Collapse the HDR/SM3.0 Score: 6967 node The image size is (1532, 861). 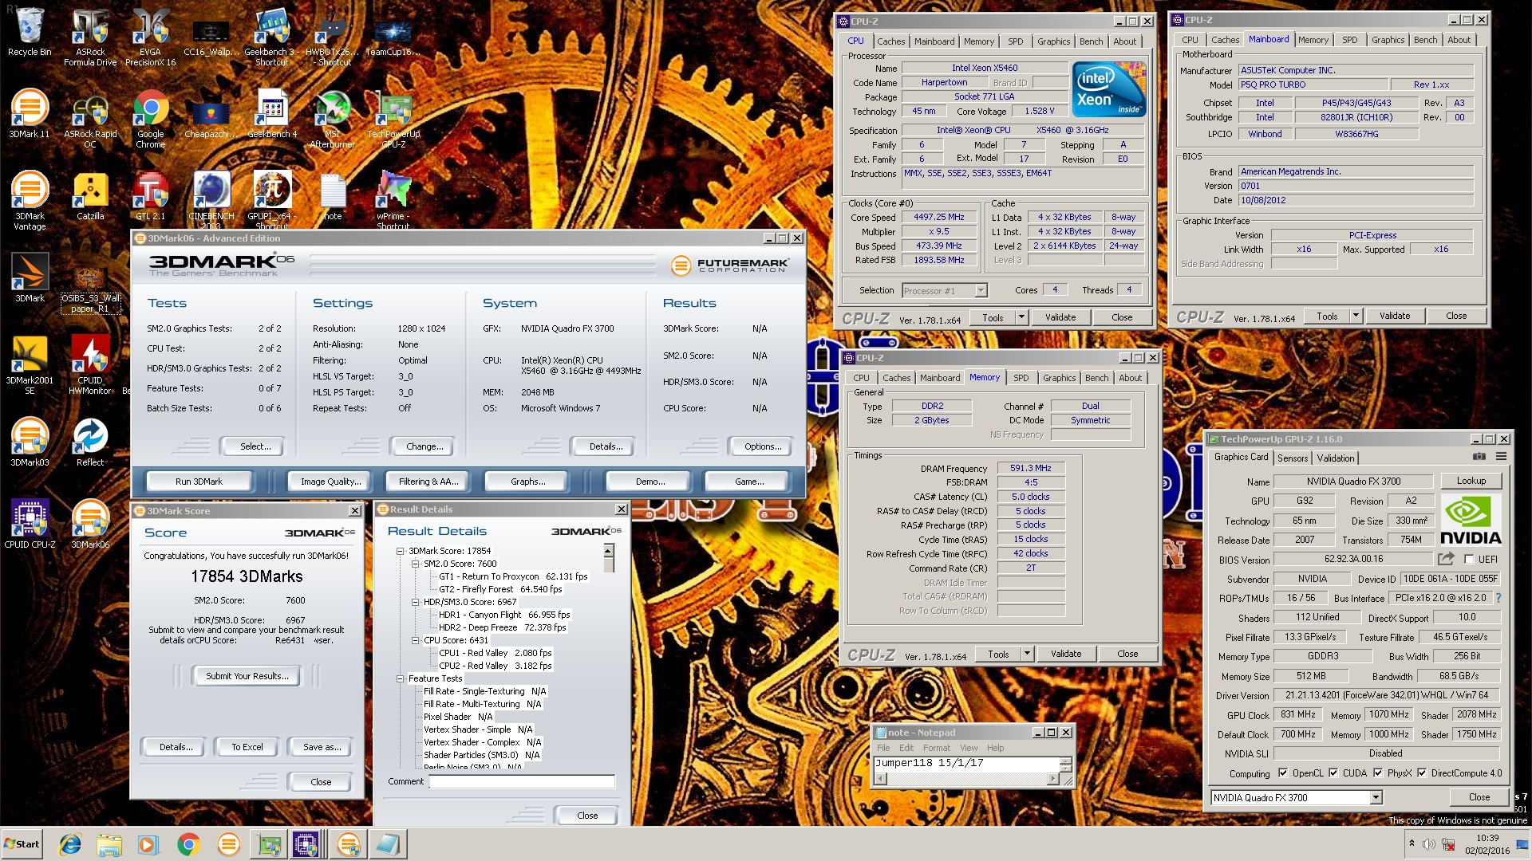coord(416,602)
